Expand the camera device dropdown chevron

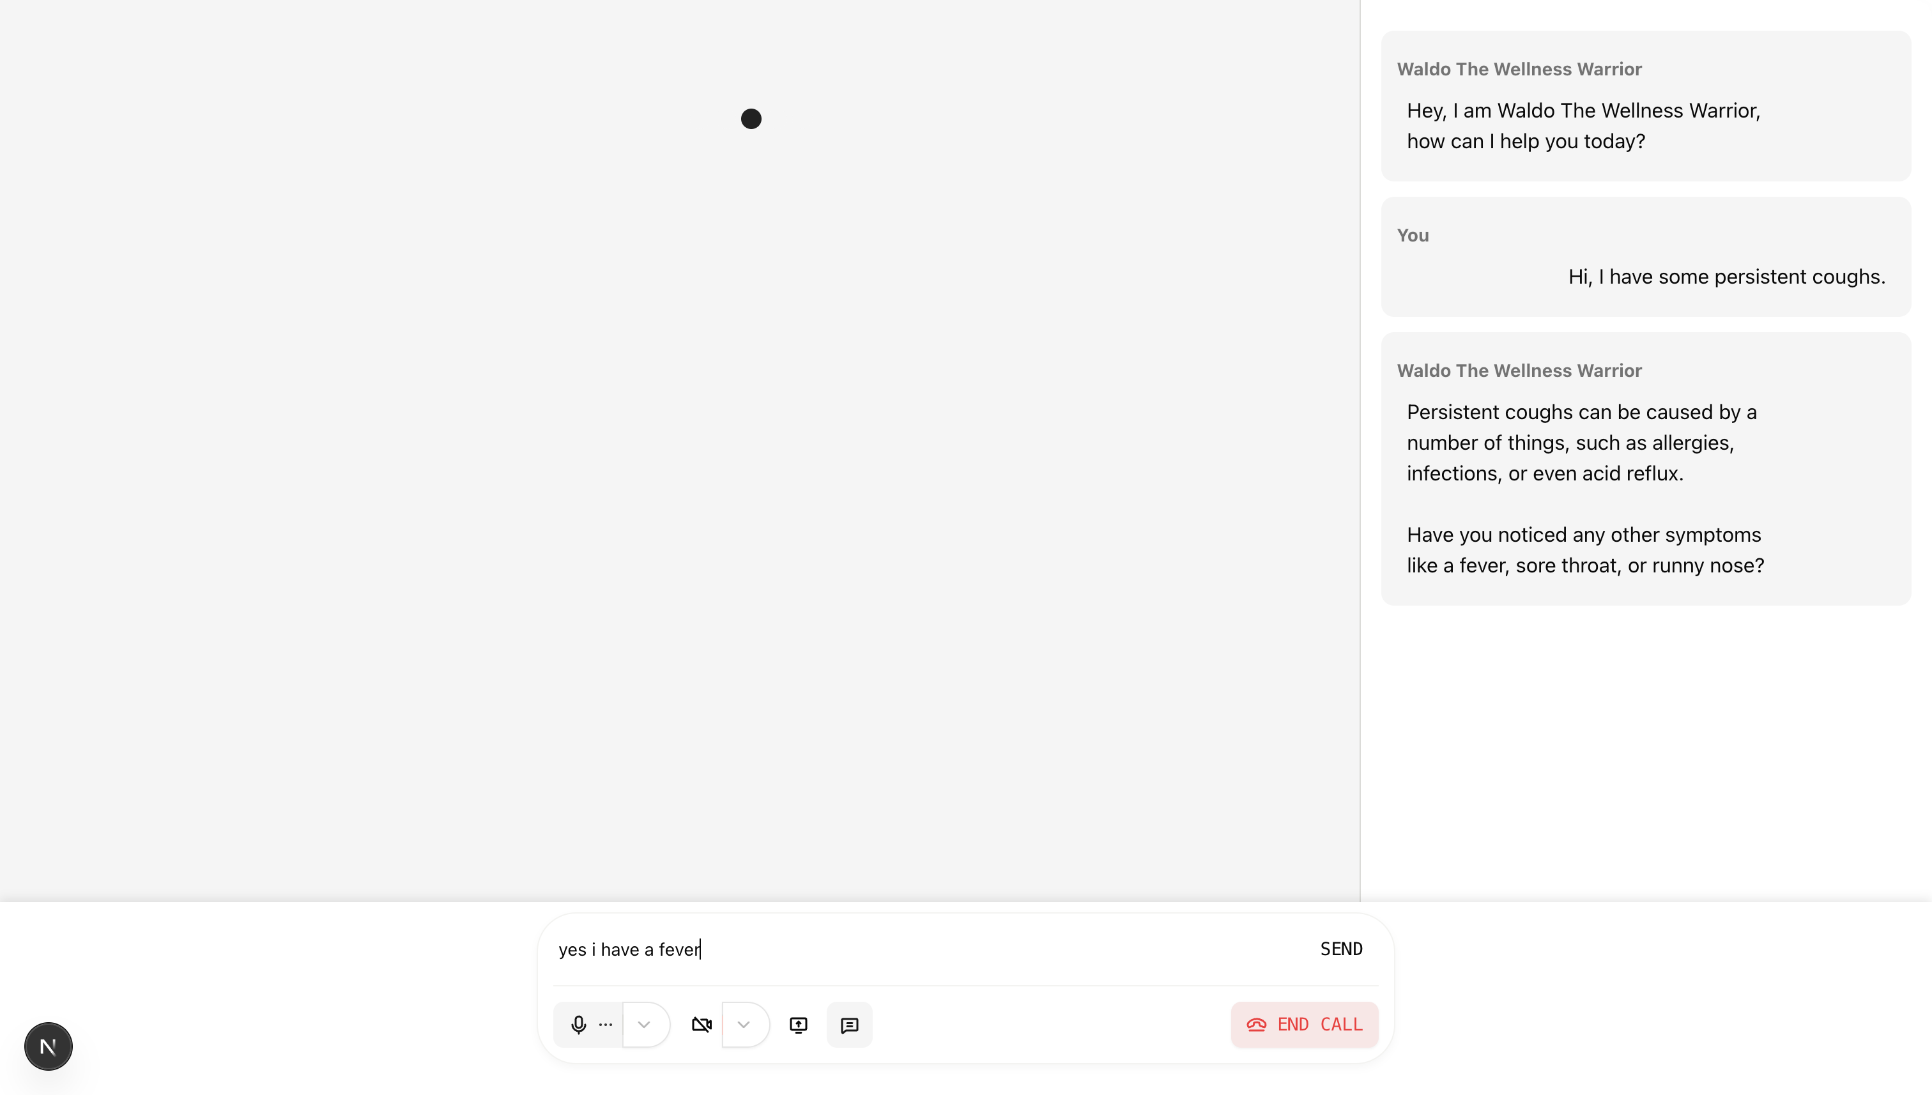[744, 1024]
